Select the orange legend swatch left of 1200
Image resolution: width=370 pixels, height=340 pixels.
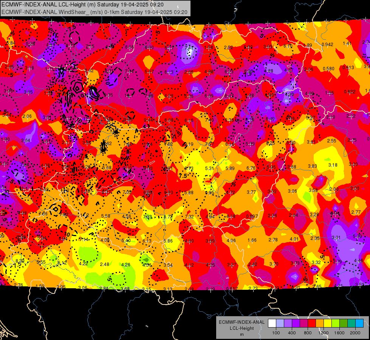click(319, 323)
